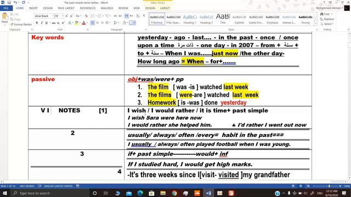Align text right
351x197 pixels.
pyautogui.click(x=103, y=23)
